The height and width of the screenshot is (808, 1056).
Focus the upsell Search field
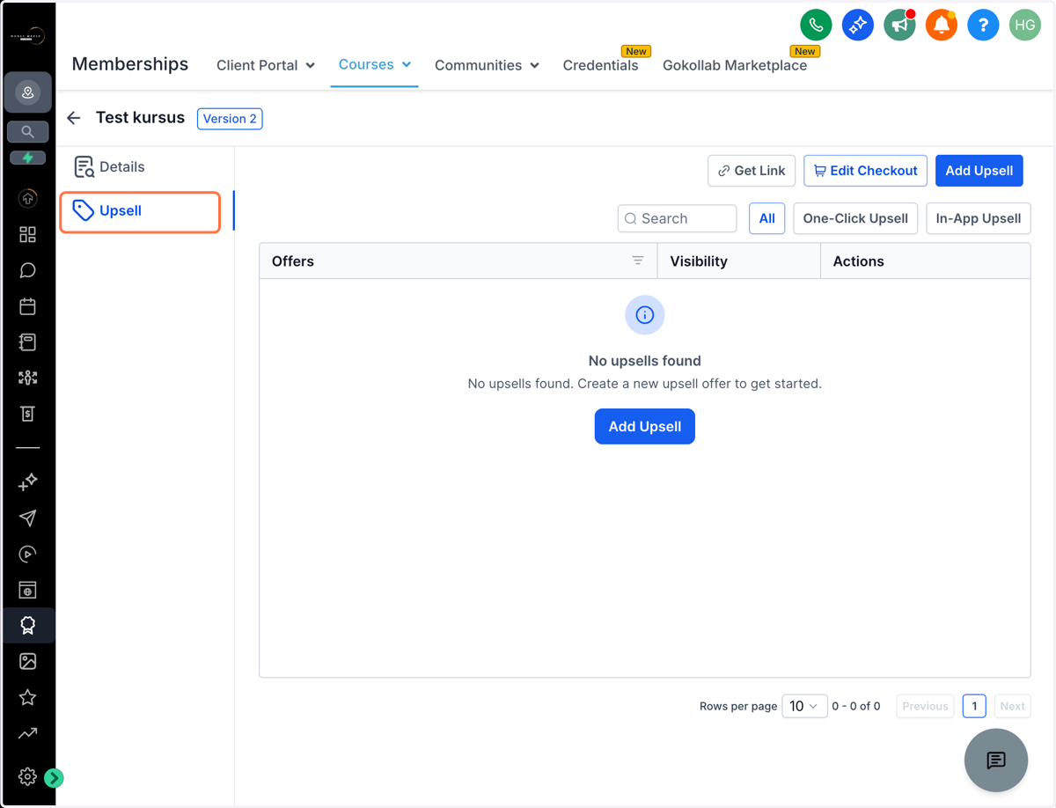[677, 218]
